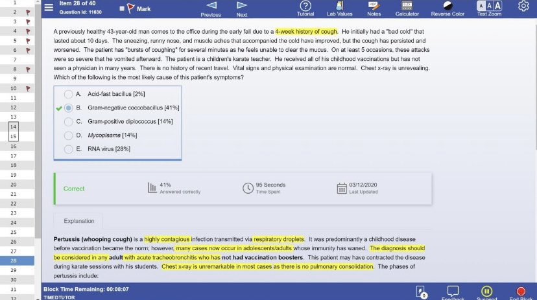The image size is (537, 300).
Task: Click the main content vertical scrollbar
Action: [535, 84]
